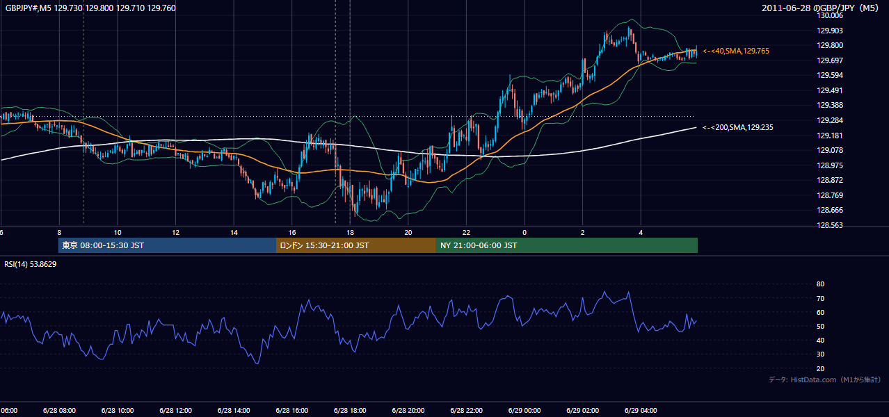Click hour tick 10 under the price chart

click(x=118, y=232)
